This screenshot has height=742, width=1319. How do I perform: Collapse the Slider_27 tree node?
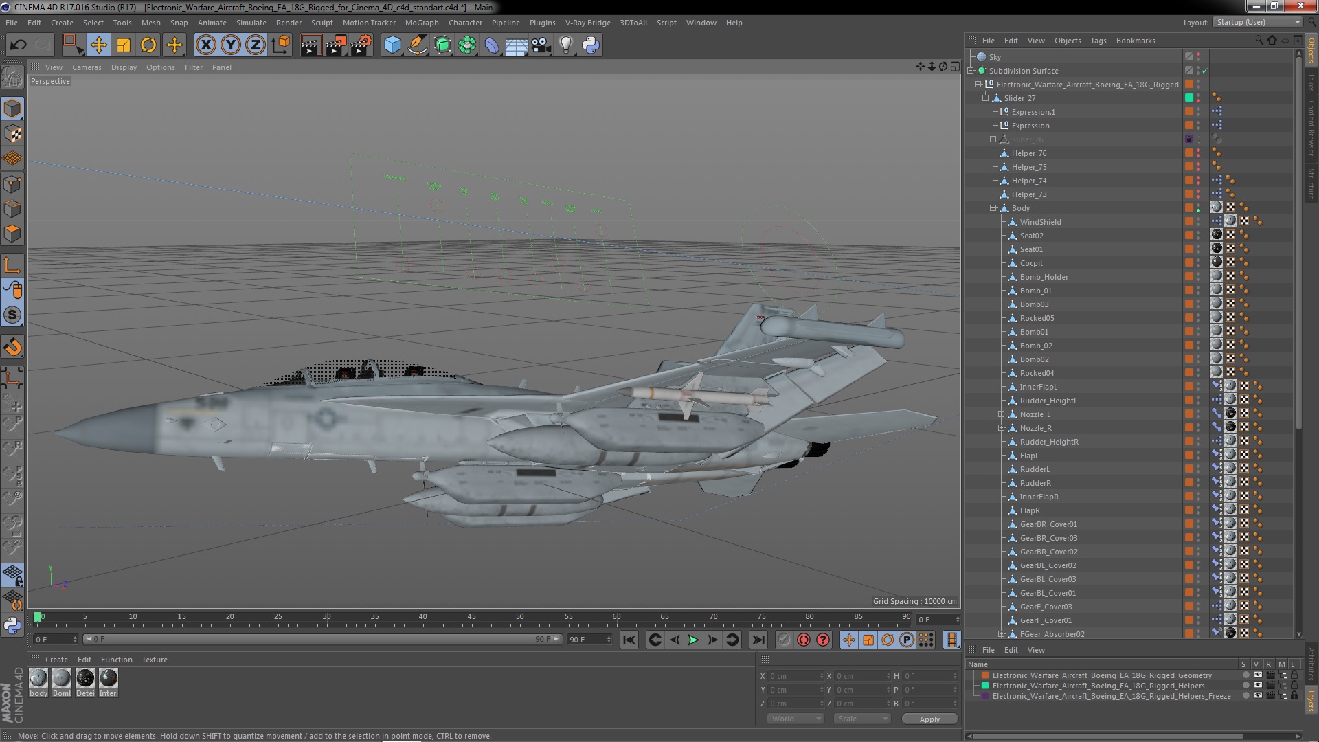pos(986,98)
